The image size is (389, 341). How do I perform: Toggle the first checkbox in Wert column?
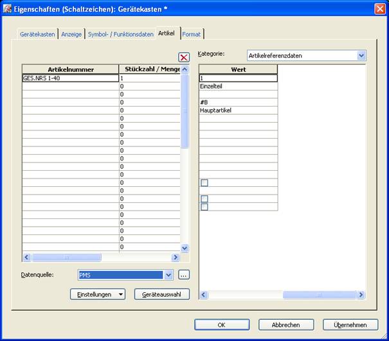click(x=204, y=183)
